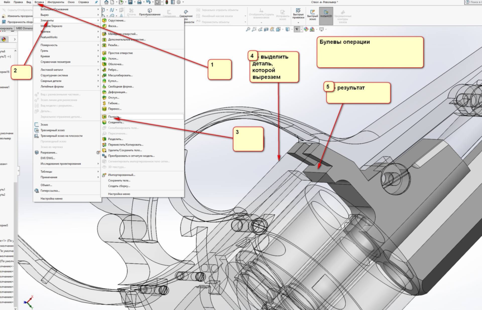The image size is (482, 310).
Task: Open View Settings monitor icon
Action: pyautogui.click(x=321, y=29)
